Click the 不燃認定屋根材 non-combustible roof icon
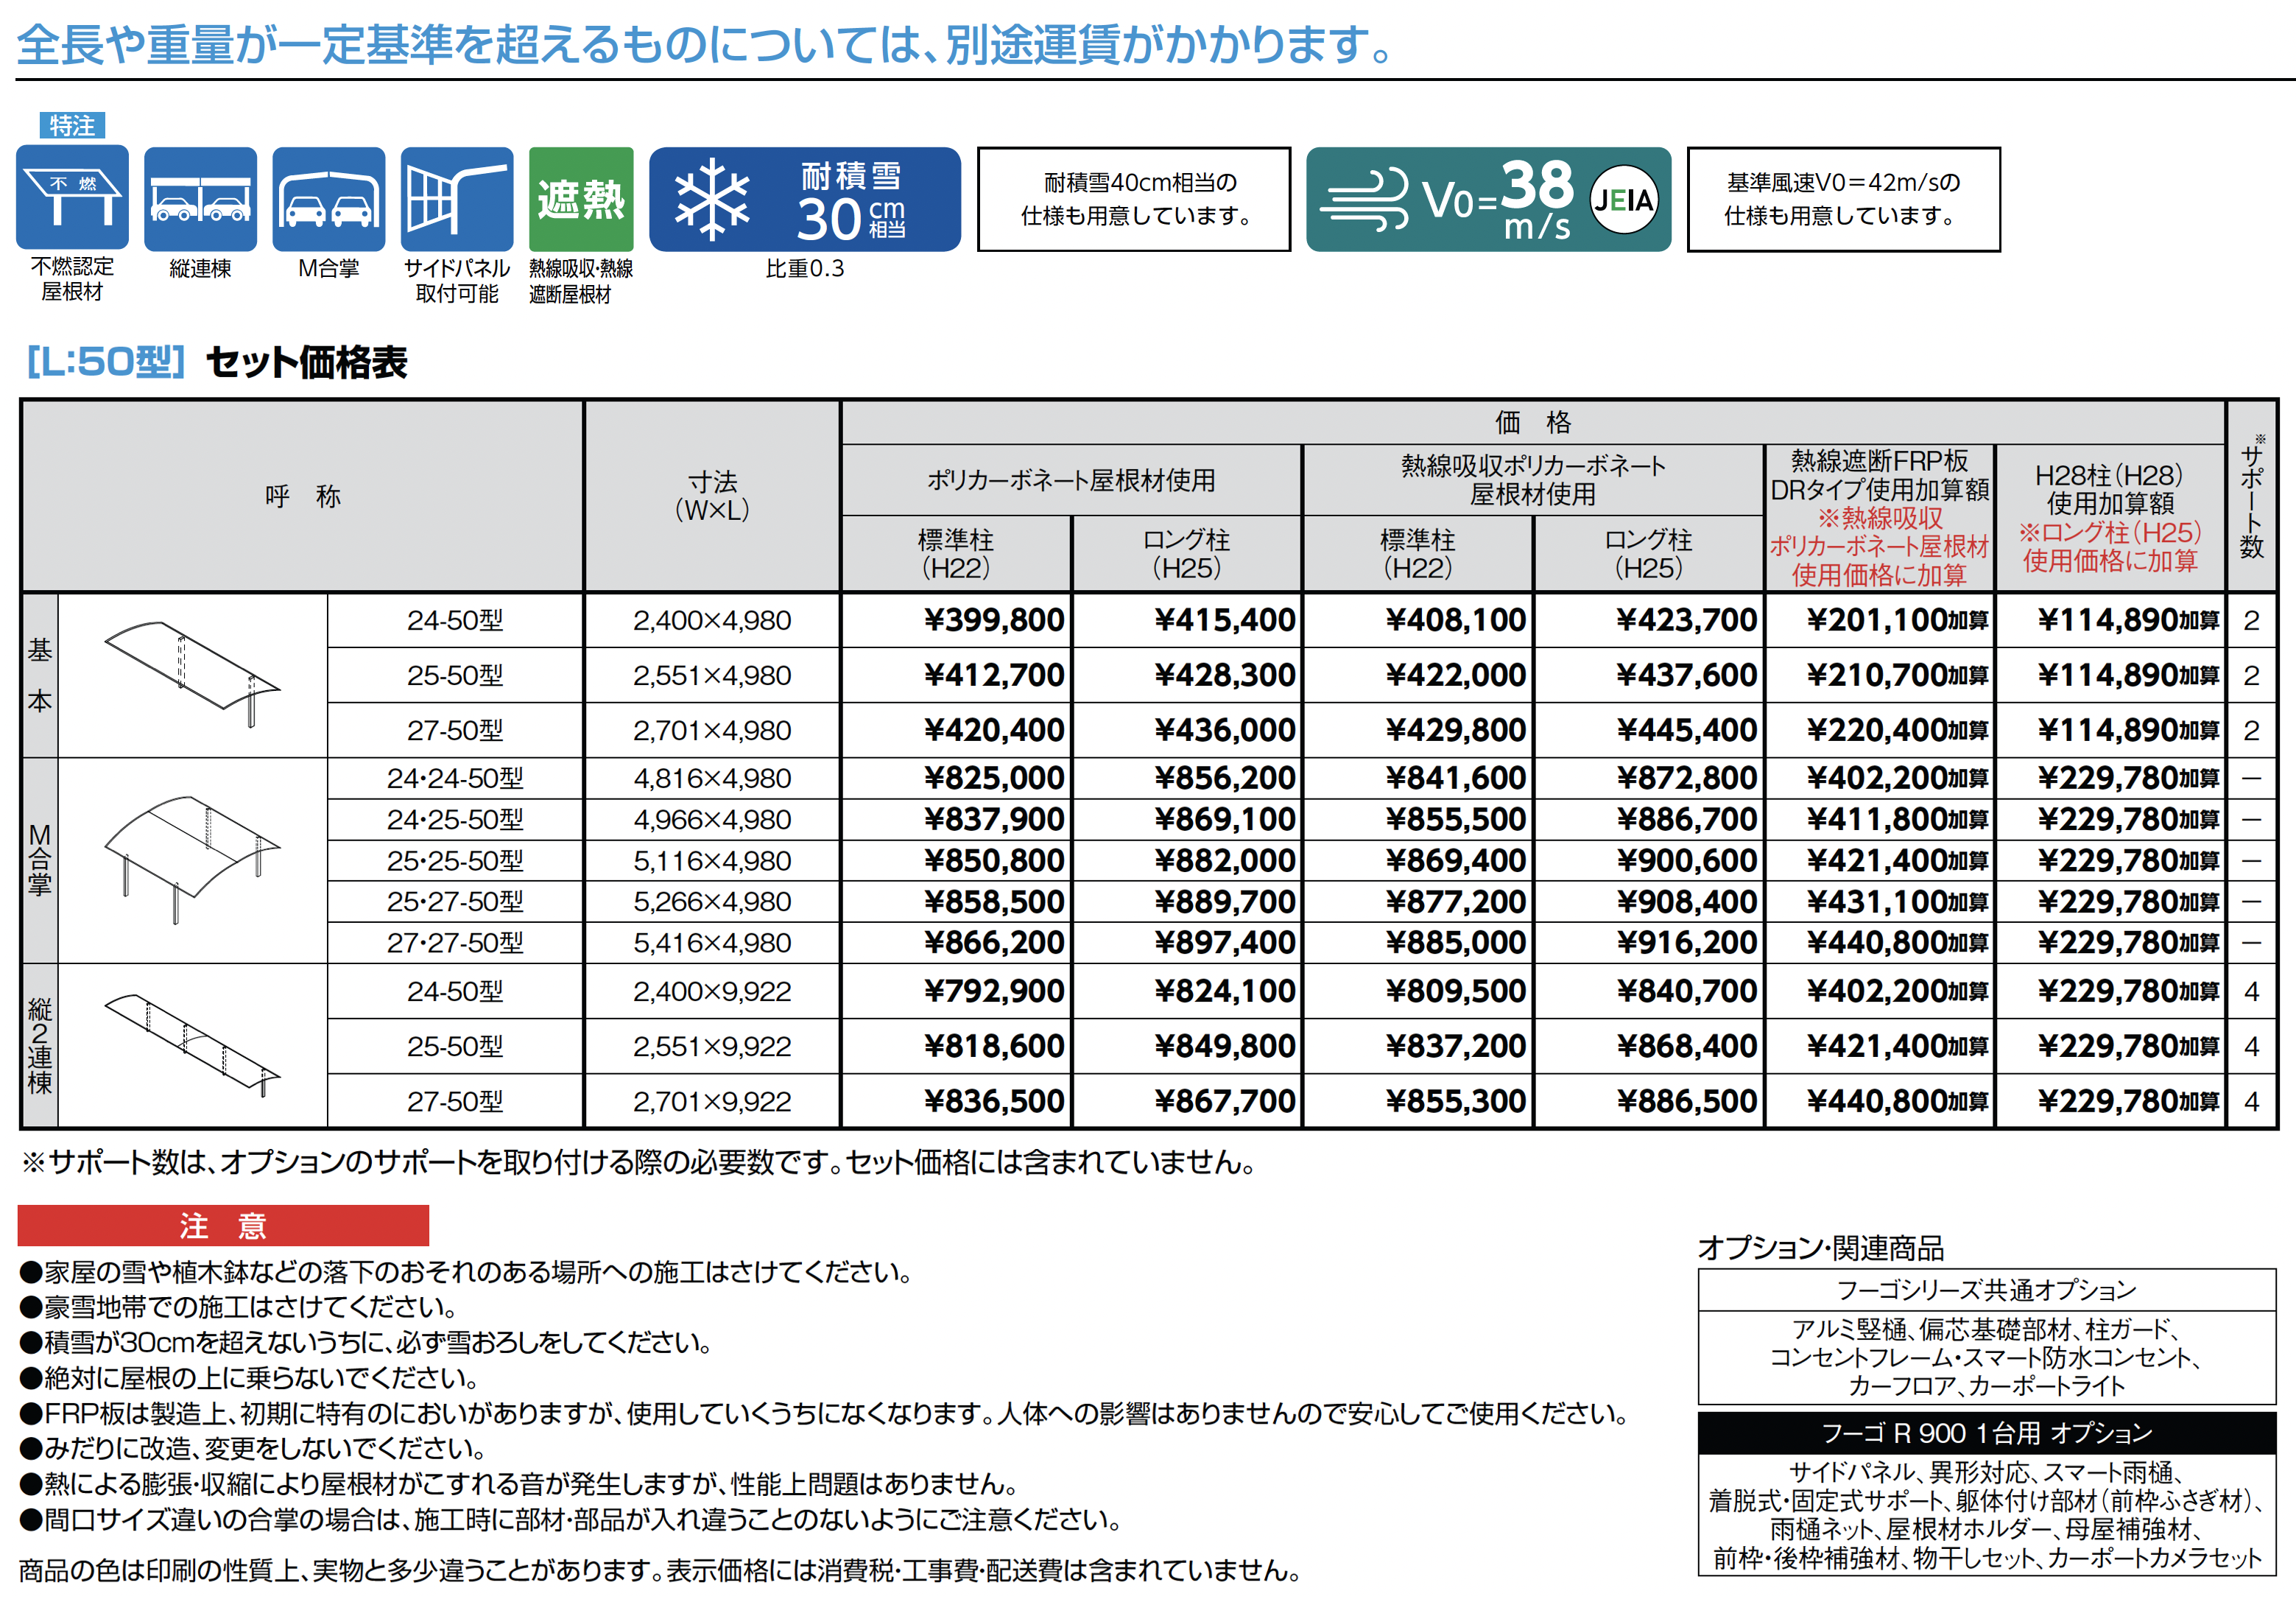Viewport: 2296px width, 1616px height. tap(72, 198)
